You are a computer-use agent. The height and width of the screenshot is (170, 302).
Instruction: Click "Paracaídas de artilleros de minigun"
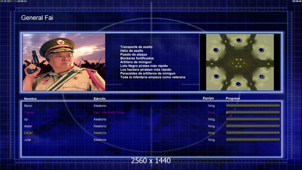(148, 73)
